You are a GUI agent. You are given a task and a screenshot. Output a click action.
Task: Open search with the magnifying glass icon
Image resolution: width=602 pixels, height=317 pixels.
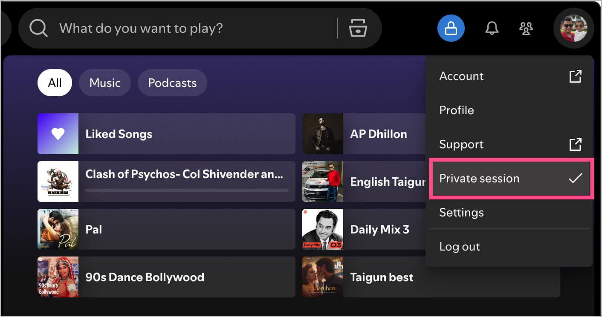[x=38, y=28]
